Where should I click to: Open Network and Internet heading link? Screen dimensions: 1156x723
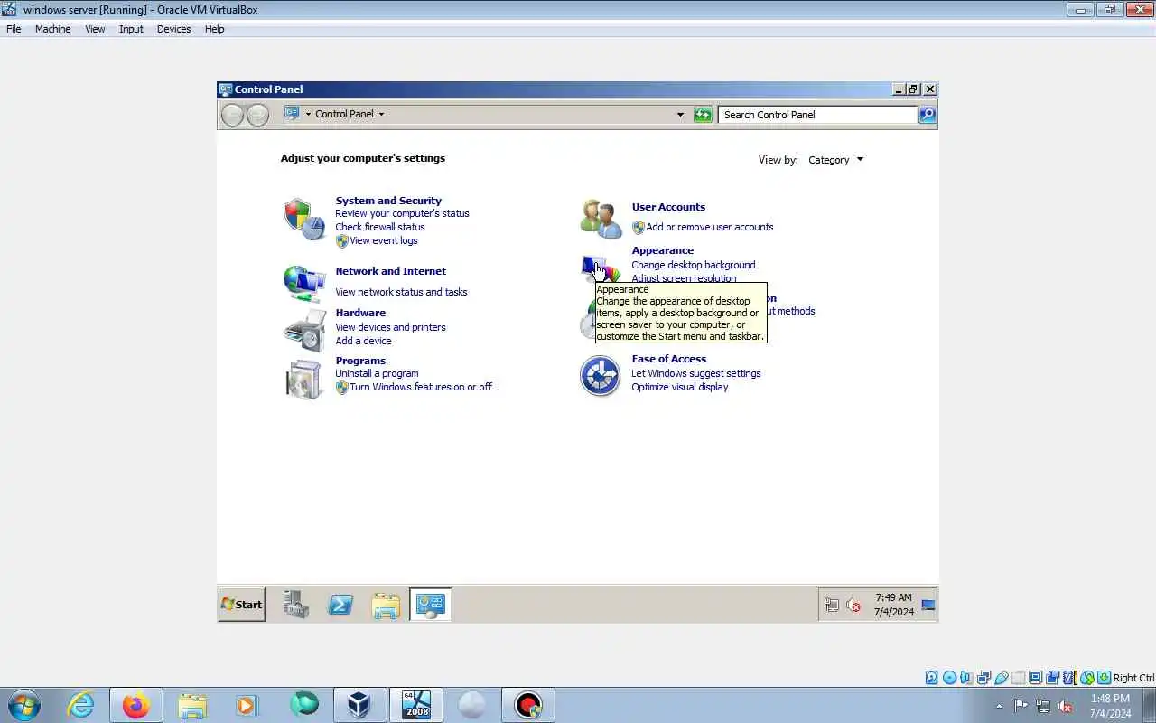390,271
